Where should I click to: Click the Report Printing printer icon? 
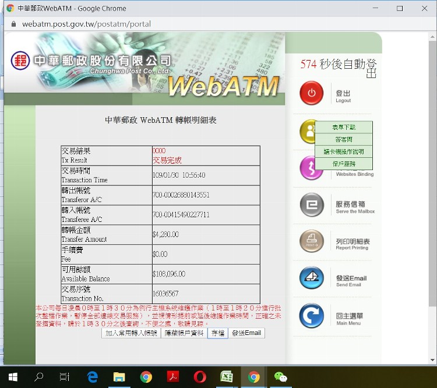(312, 241)
